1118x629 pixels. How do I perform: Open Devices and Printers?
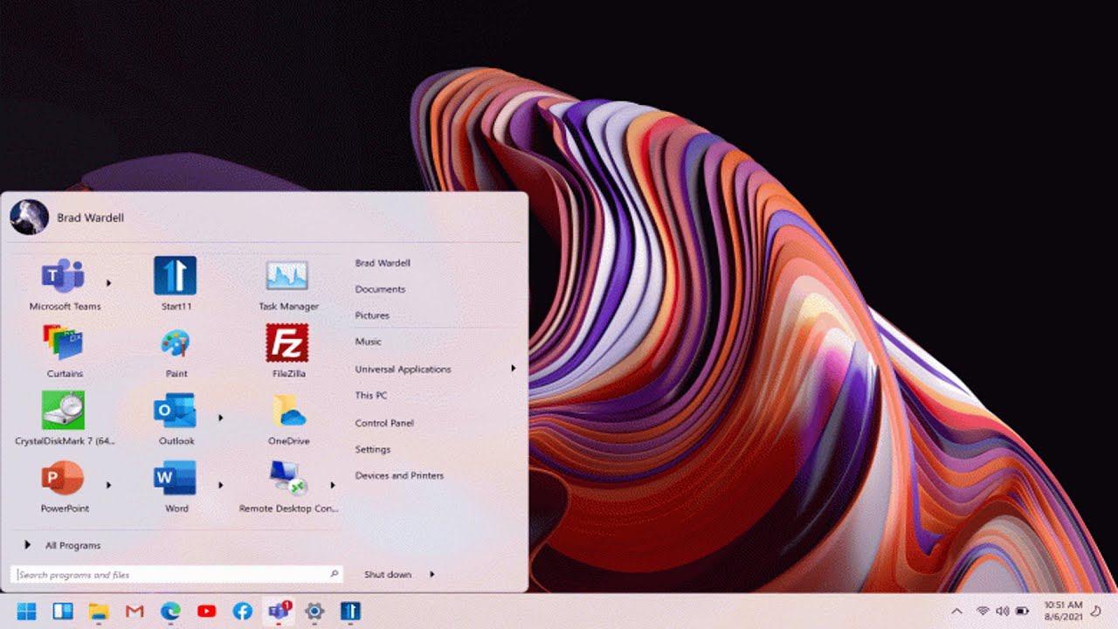[x=399, y=475]
